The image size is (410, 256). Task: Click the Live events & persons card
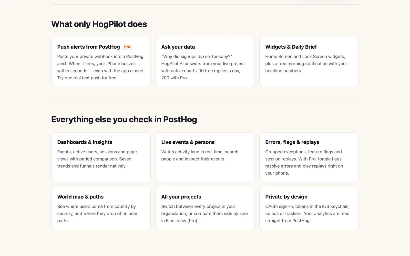(205, 157)
